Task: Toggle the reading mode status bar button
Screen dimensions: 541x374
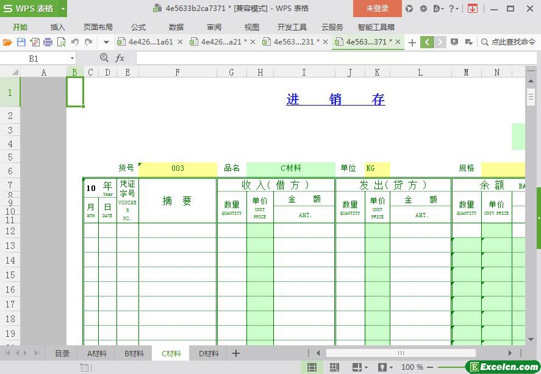Action: (x=357, y=367)
